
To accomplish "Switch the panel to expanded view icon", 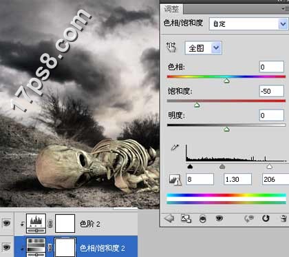I will (186, 218).
